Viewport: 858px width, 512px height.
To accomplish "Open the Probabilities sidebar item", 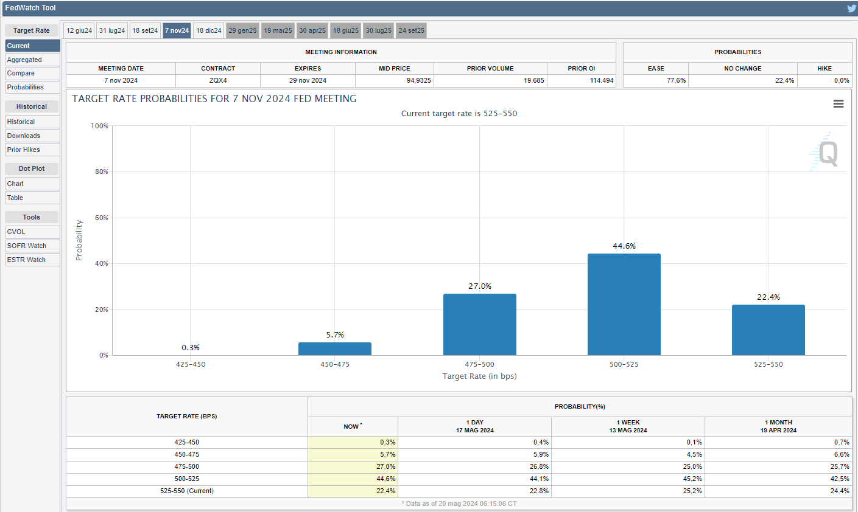I will tap(32, 87).
